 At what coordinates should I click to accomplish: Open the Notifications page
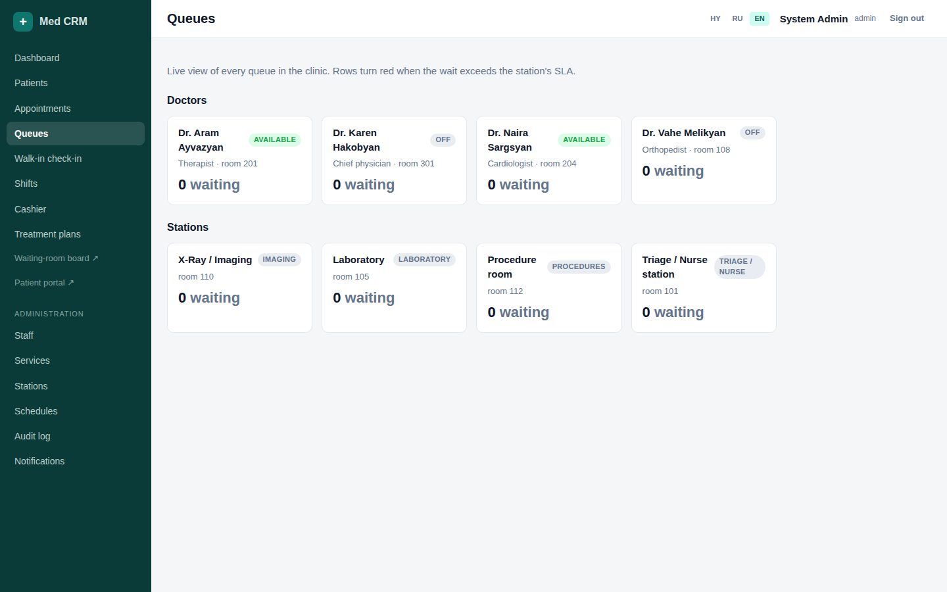coord(76,461)
